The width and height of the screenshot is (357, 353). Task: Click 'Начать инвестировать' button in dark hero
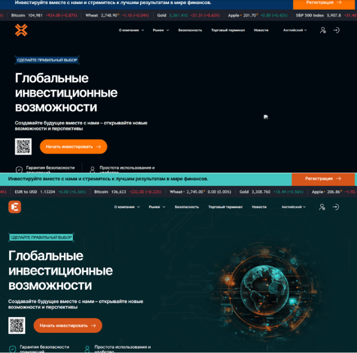point(73,147)
